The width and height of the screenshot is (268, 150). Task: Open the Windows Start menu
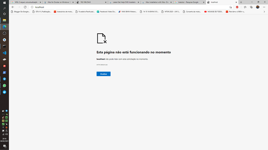[x=4, y=3]
